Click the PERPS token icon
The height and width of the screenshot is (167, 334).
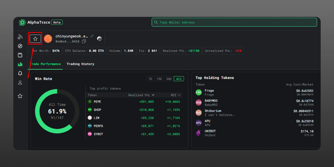tap(90, 126)
